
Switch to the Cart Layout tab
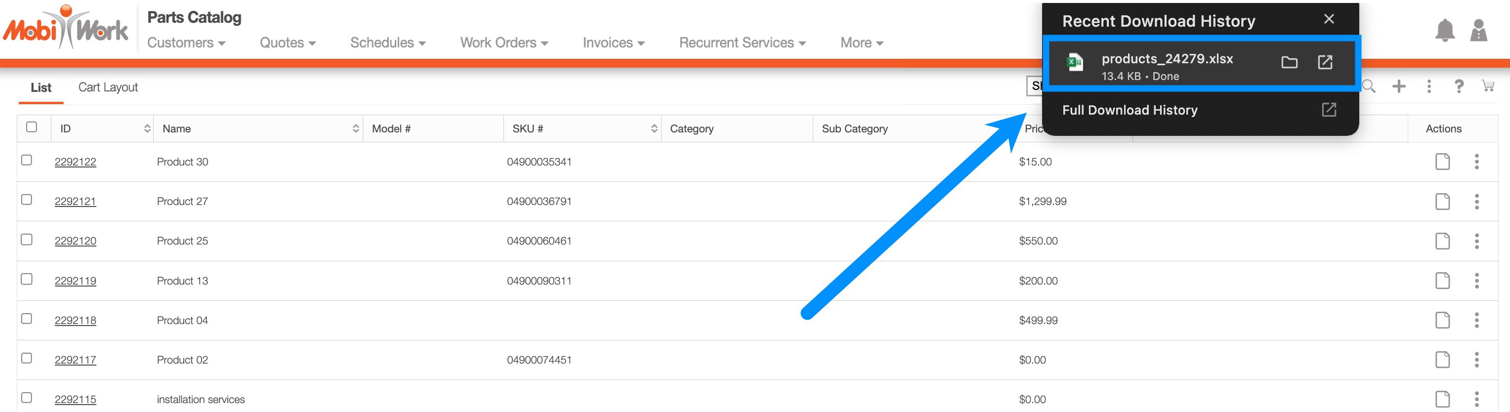[108, 87]
